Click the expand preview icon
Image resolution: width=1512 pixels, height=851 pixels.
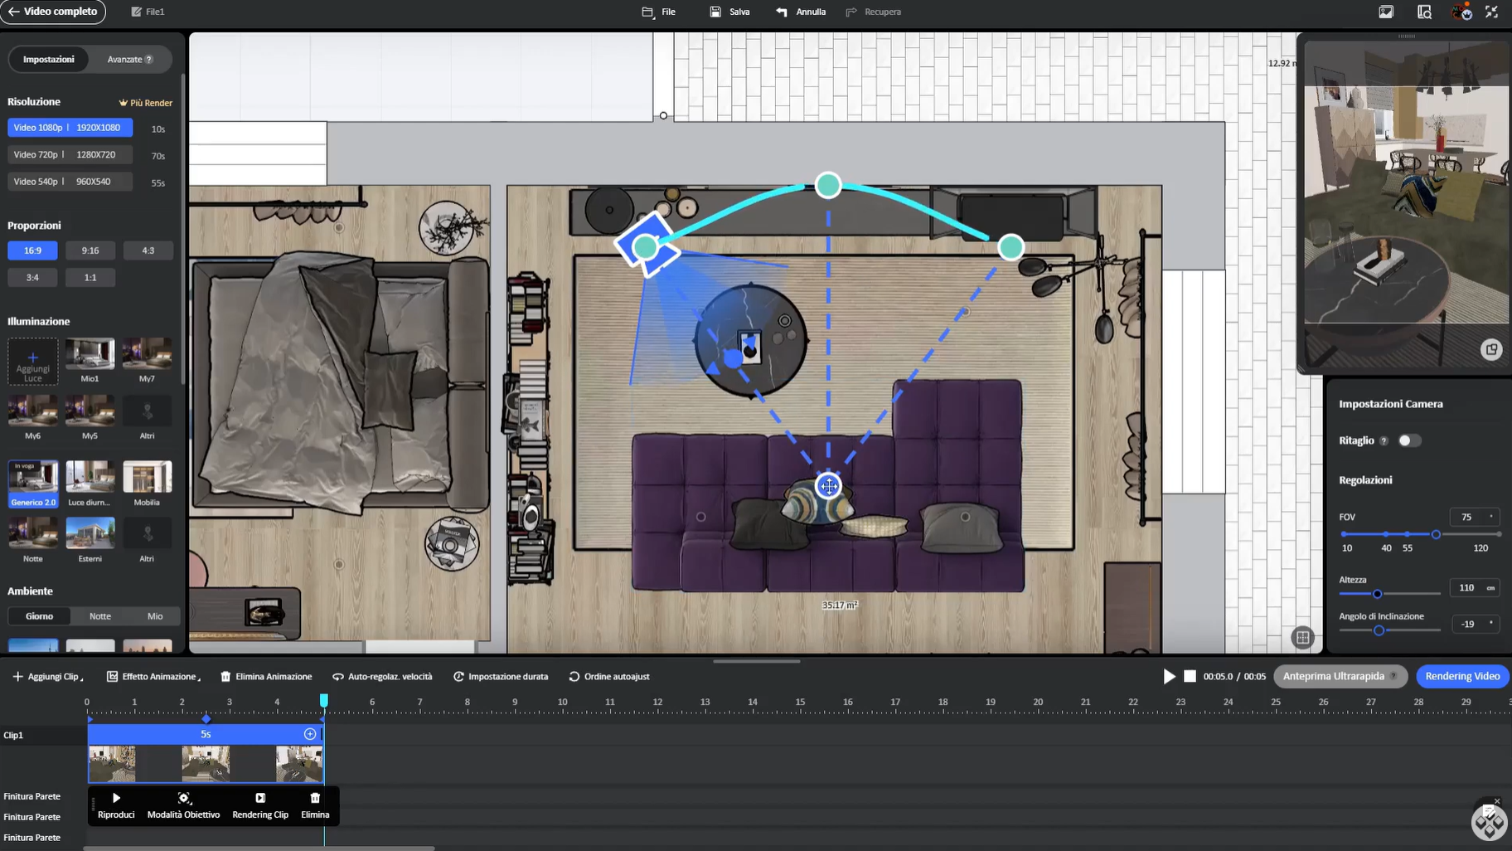point(1491,349)
